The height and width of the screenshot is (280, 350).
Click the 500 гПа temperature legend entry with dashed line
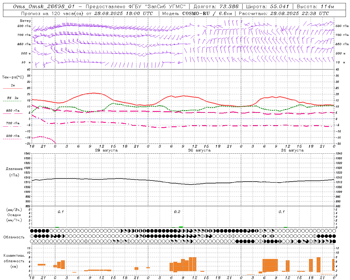click(13, 137)
